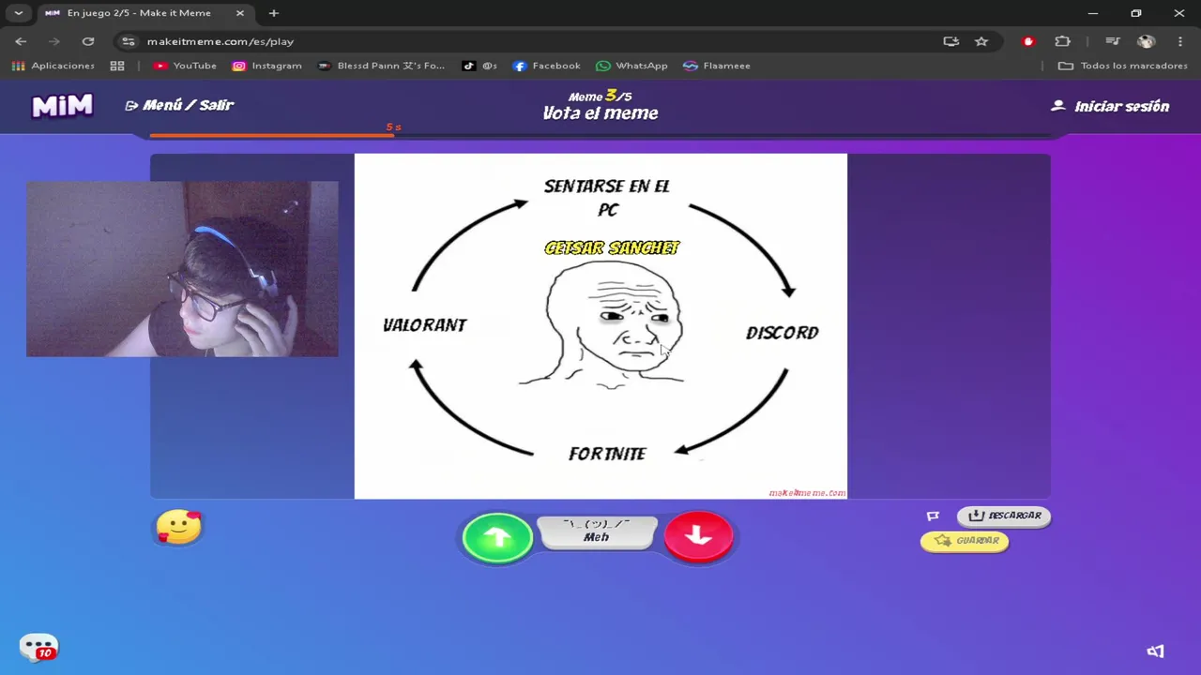The width and height of the screenshot is (1201, 675).
Task: Minimize the browser window
Action: click(1093, 13)
